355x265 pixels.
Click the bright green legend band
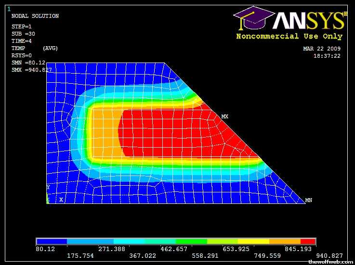tap(191, 241)
